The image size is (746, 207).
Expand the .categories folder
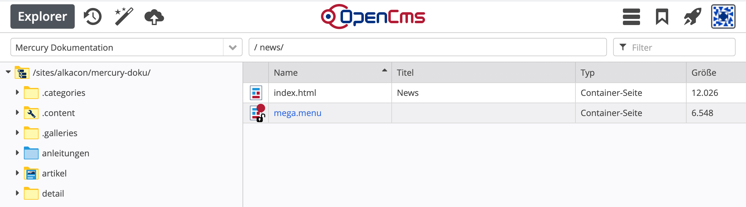pos(17,92)
